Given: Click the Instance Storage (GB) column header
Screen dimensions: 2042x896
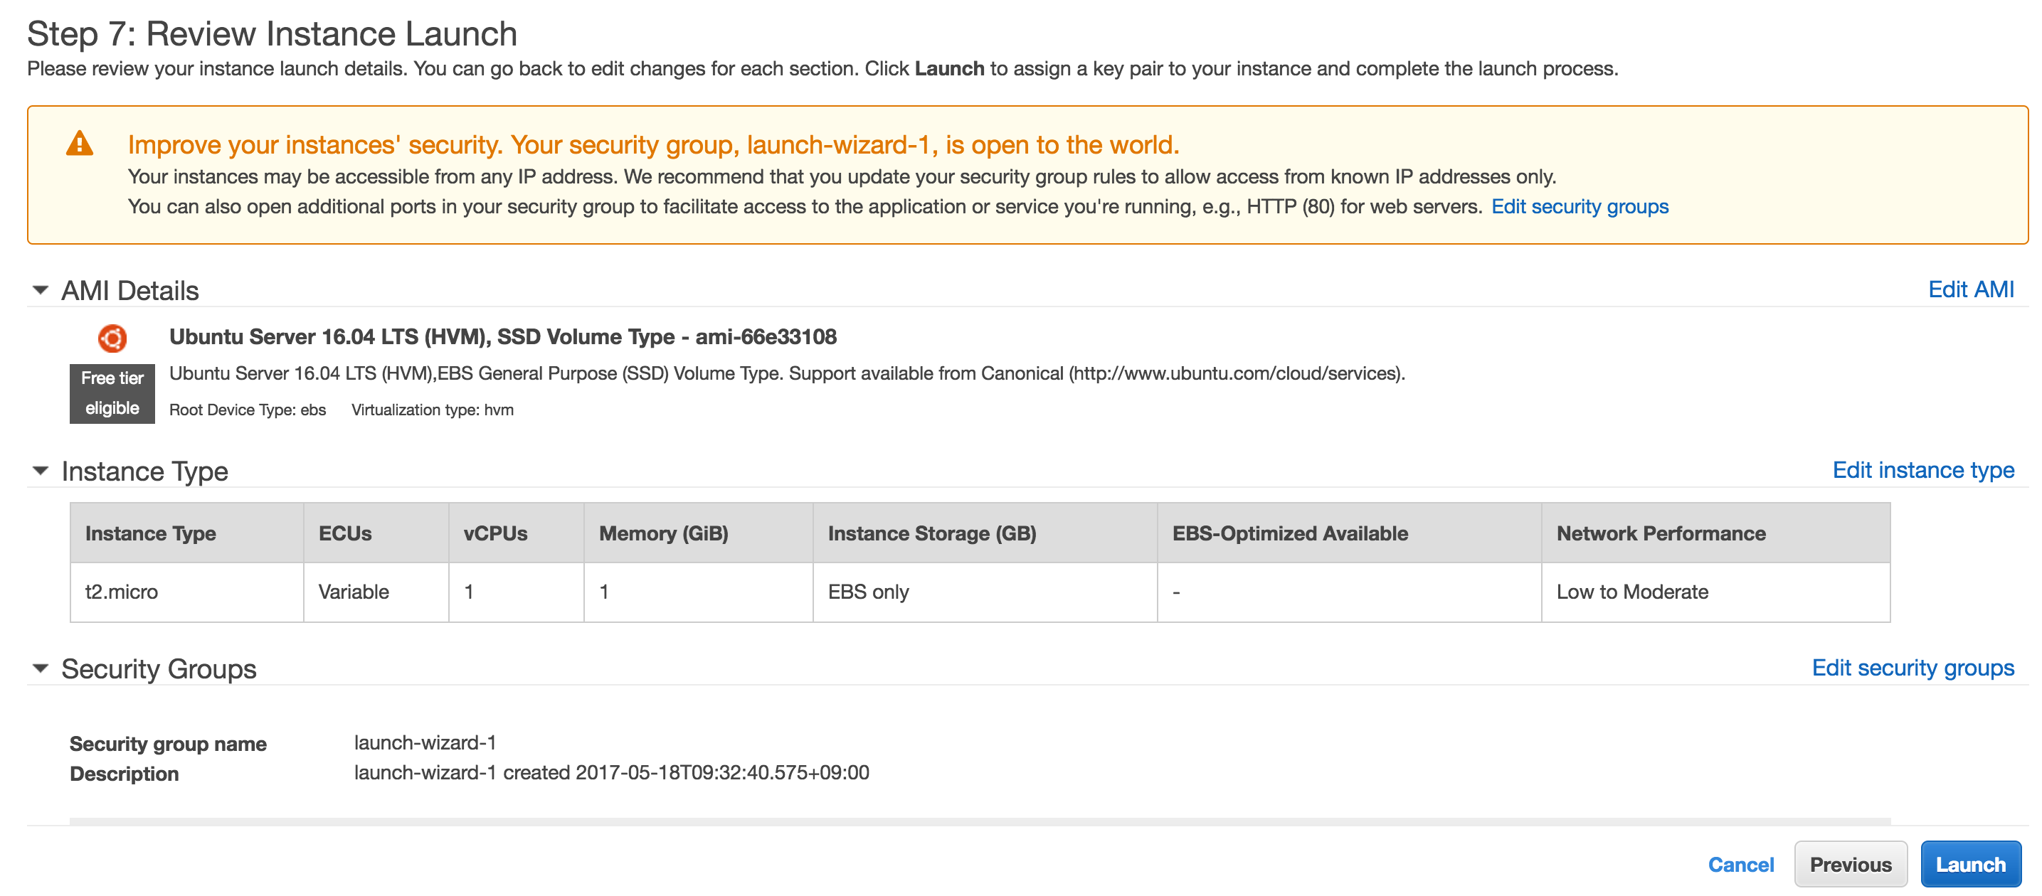Looking at the screenshot, I should 985,533.
